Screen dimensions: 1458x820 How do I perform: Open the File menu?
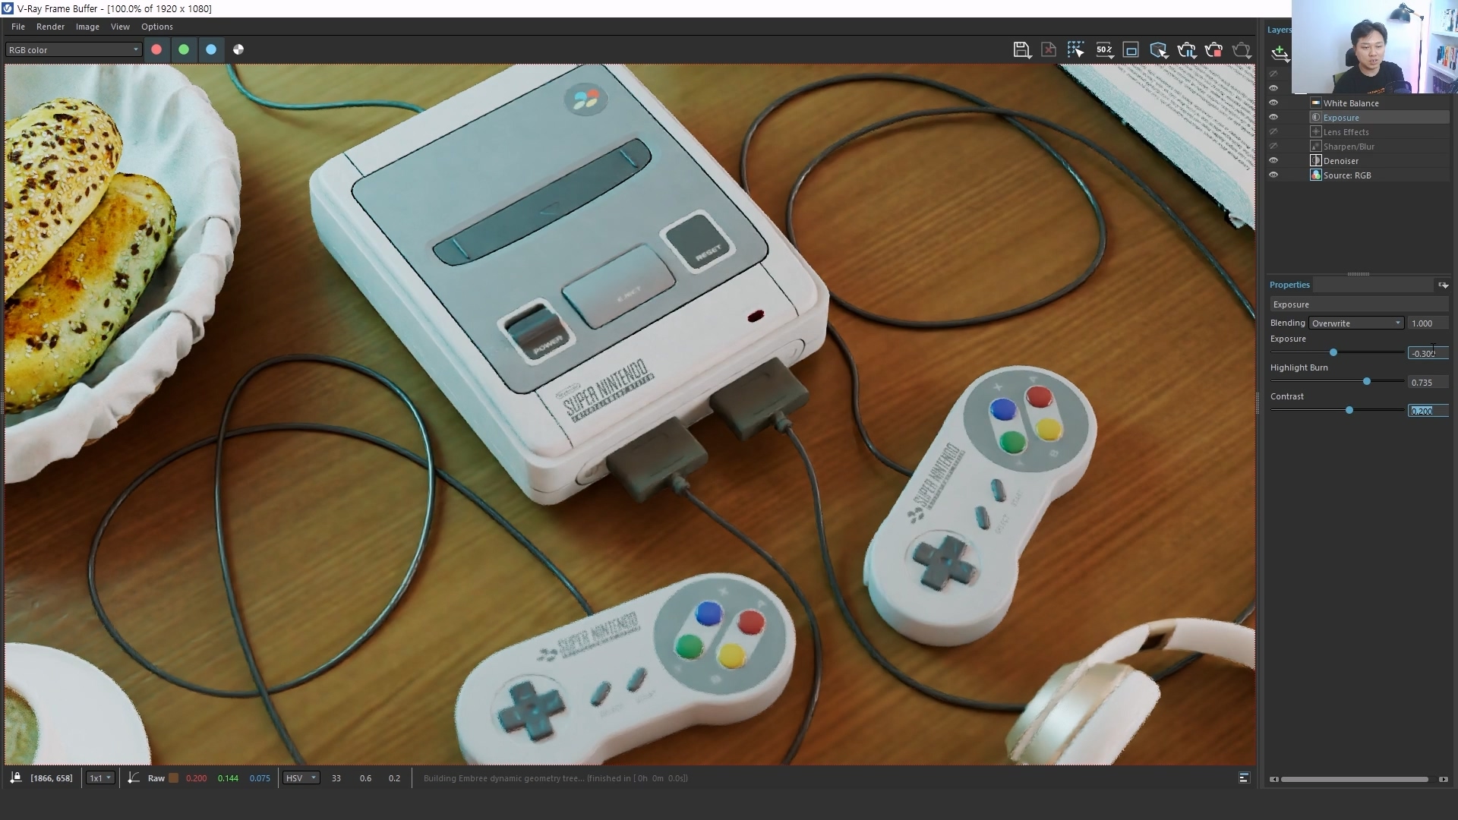[x=18, y=27]
